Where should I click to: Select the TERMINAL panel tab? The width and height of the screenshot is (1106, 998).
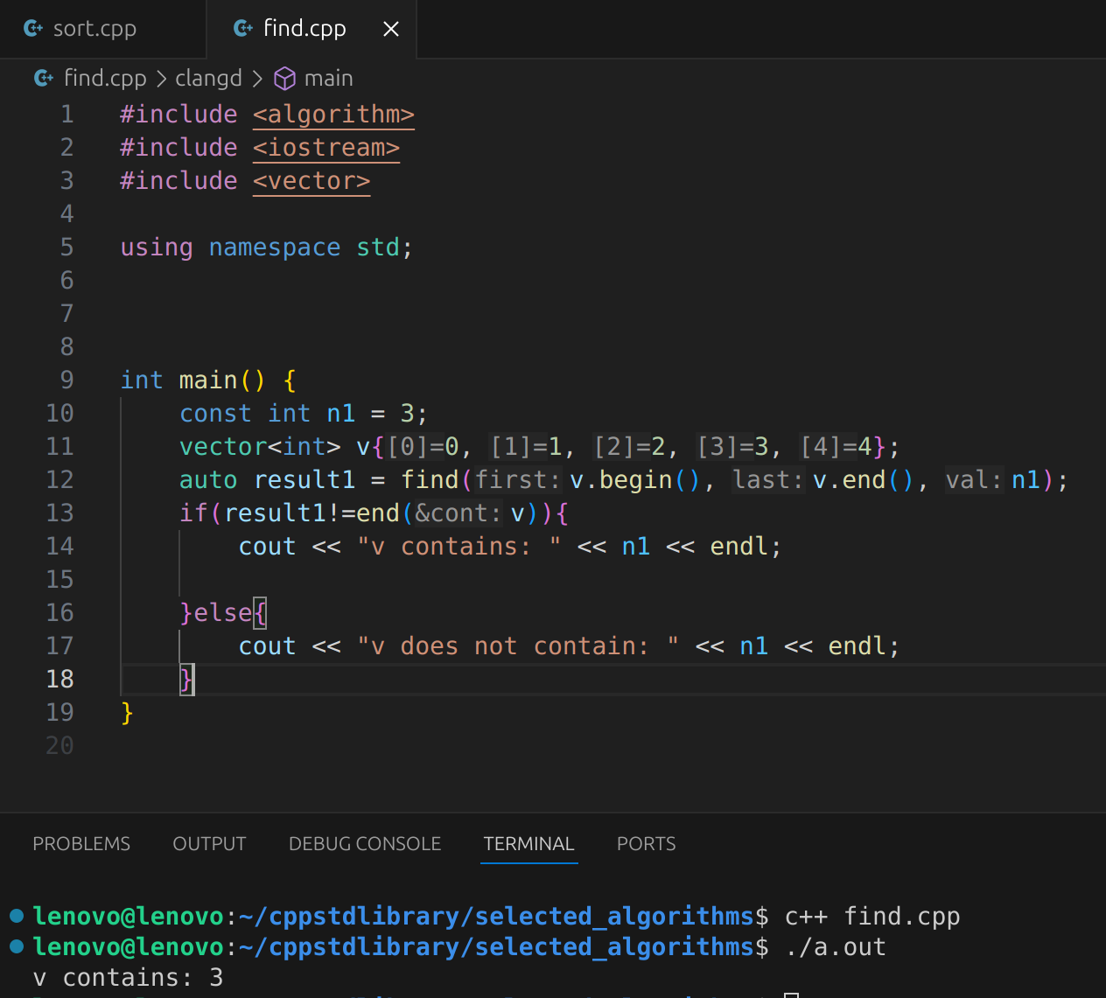pos(528,844)
